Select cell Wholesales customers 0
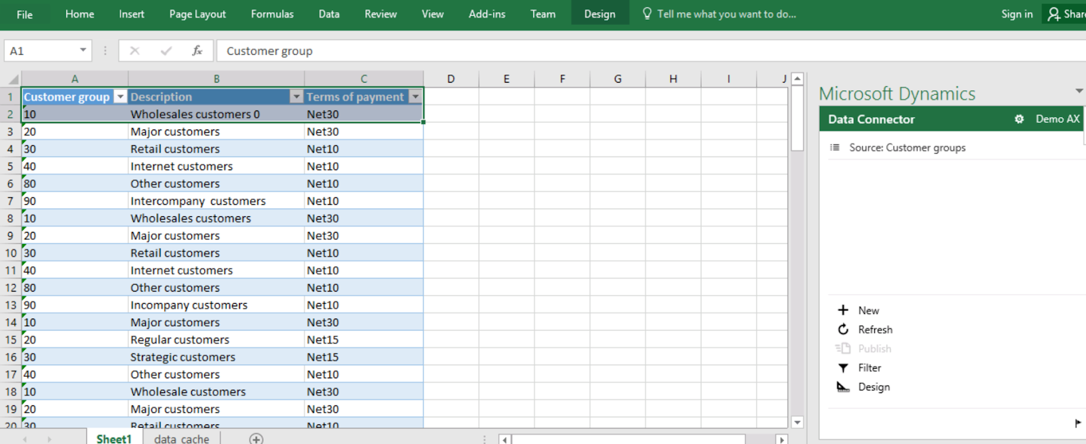Viewport: 1086px width, 444px height. [x=217, y=114]
